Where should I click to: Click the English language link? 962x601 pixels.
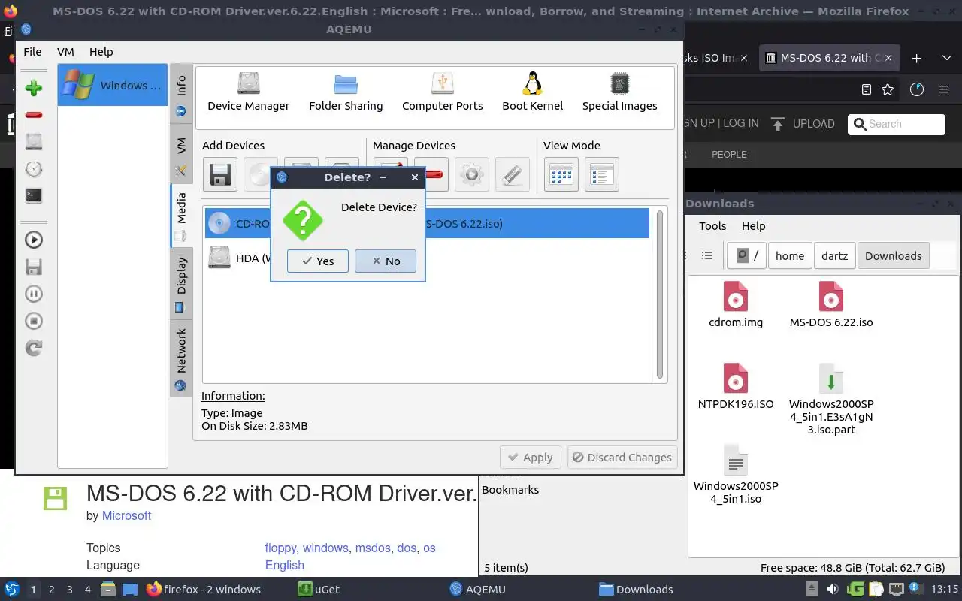pos(284,565)
